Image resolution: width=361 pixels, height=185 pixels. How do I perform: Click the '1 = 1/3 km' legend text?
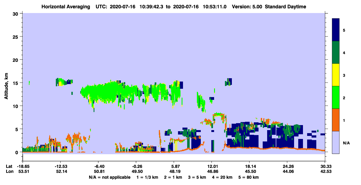click(x=147, y=177)
